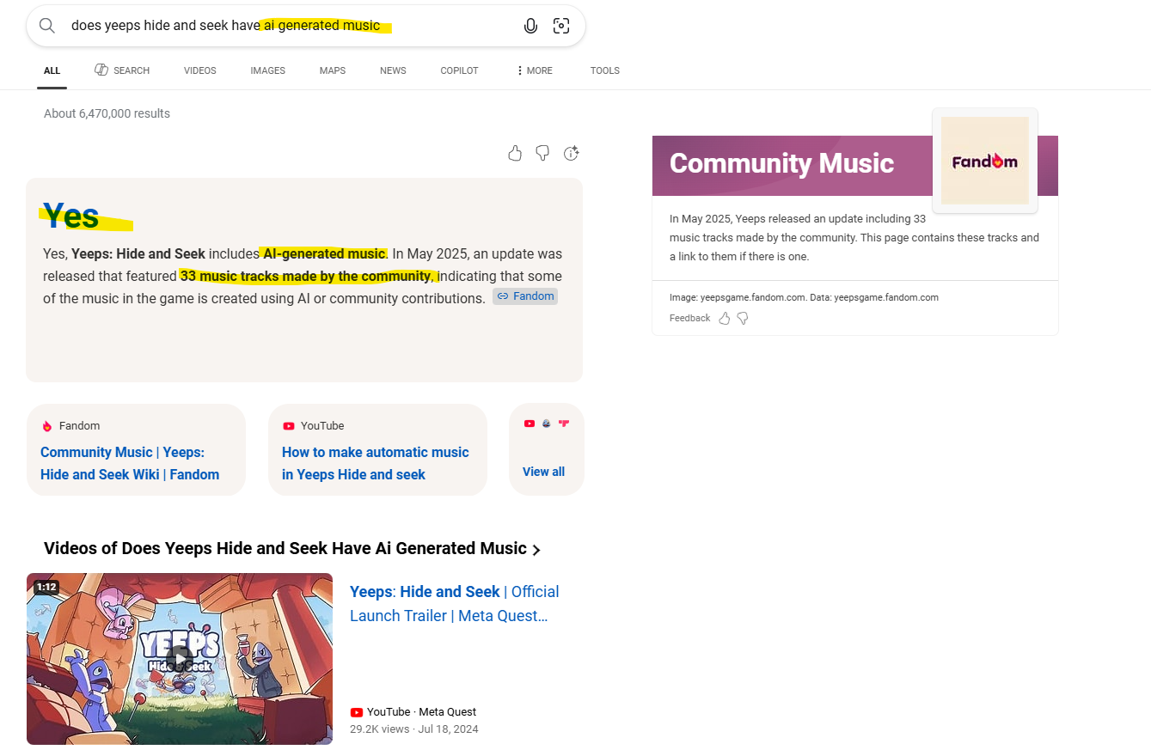Click the image and data attribution text yeepsgame.fandom.com
1151x750 pixels.
[804, 297]
